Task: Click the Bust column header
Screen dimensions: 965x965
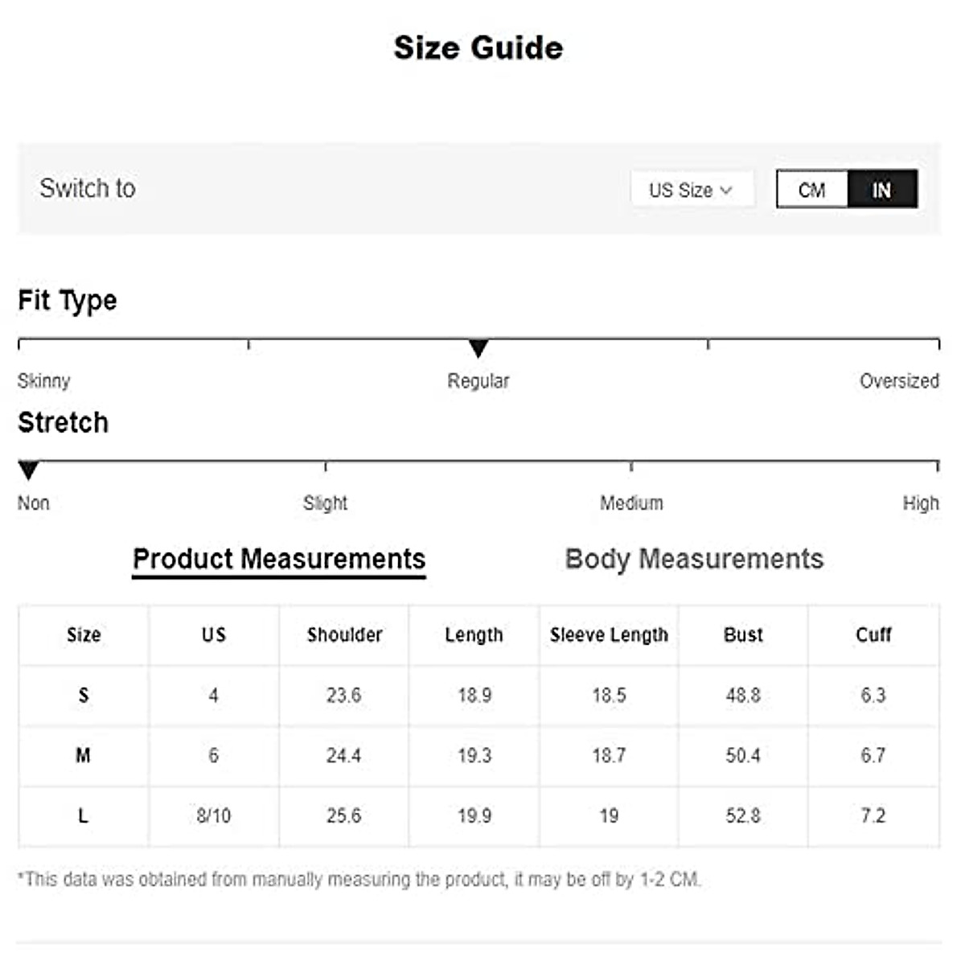Action: click(x=743, y=635)
